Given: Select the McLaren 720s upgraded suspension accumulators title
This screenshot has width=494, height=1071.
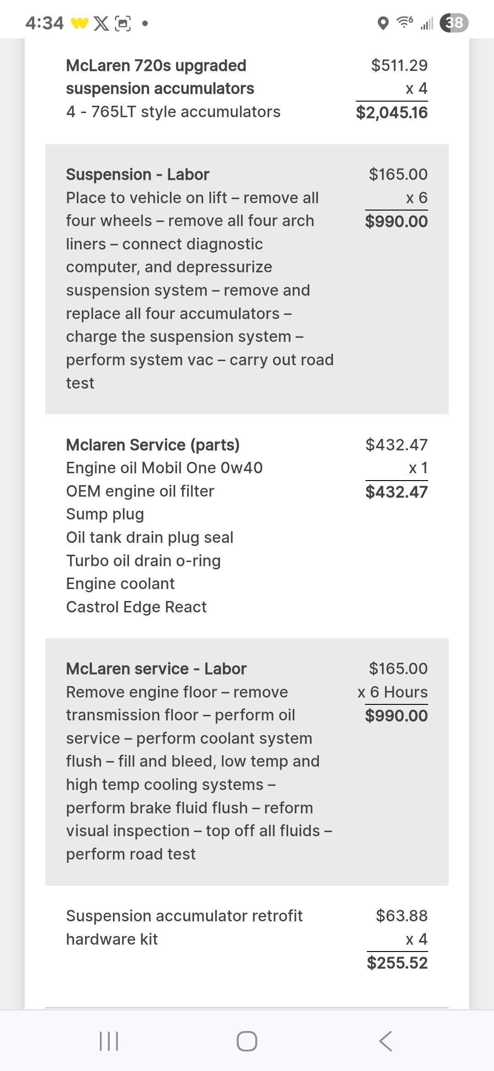Looking at the screenshot, I should point(160,77).
